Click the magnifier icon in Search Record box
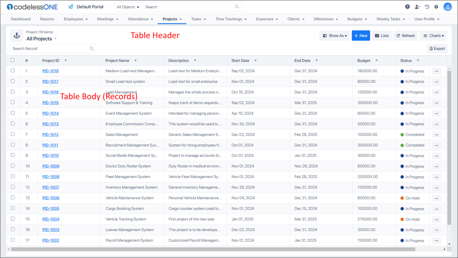This screenshot has height=258, width=458. 92,49
